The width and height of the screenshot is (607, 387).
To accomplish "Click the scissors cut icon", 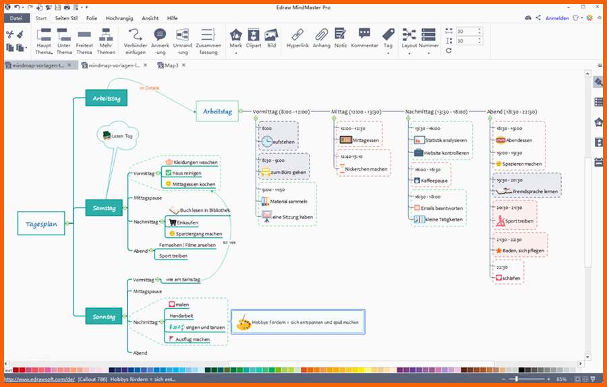I will (x=9, y=34).
